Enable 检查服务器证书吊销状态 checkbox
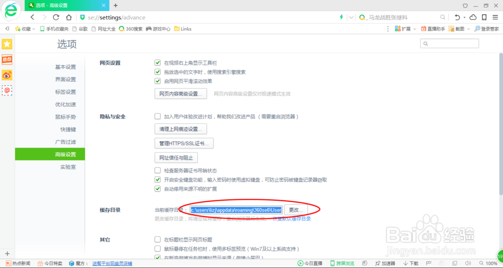Image resolution: width=503 pixels, height=268 pixels. (x=157, y=170)
